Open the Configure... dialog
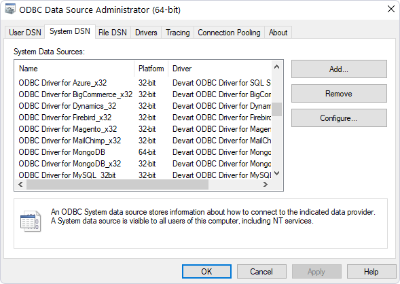400x284 pixels. point(339,118)
